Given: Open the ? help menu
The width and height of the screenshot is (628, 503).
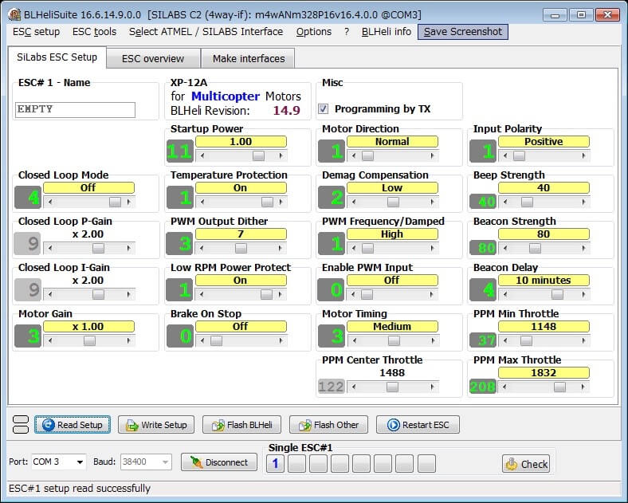Looking at the screenshot, I should [x=347, y=32].
